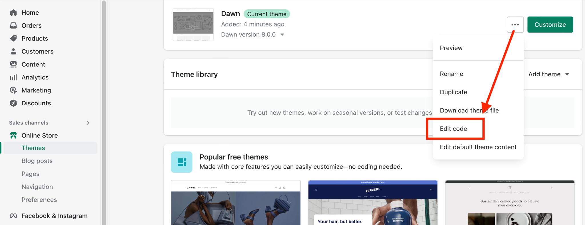Open Preferences under Online Store
The width and height of the screenshot is (585, 225).
click(x=39, y=200)
